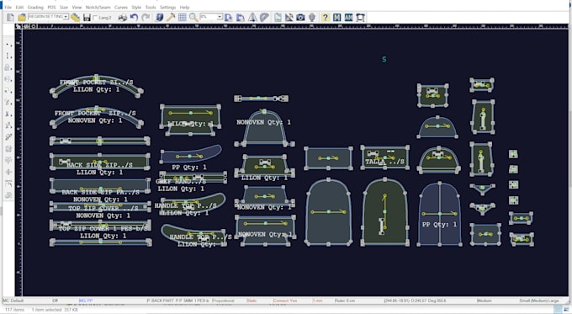572x314 pixels.
Task: Click the Undo arrow icon
Action: (x=134, y=17)
